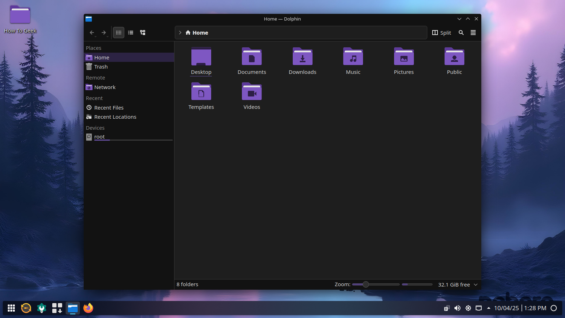Click the Remote section header

click(x=95, y=78)
